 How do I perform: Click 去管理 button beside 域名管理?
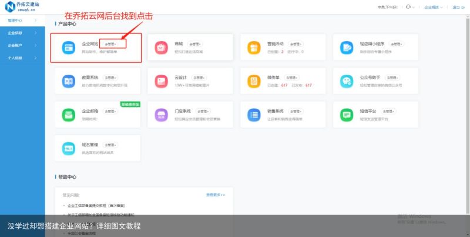click(x=110, y=145)
